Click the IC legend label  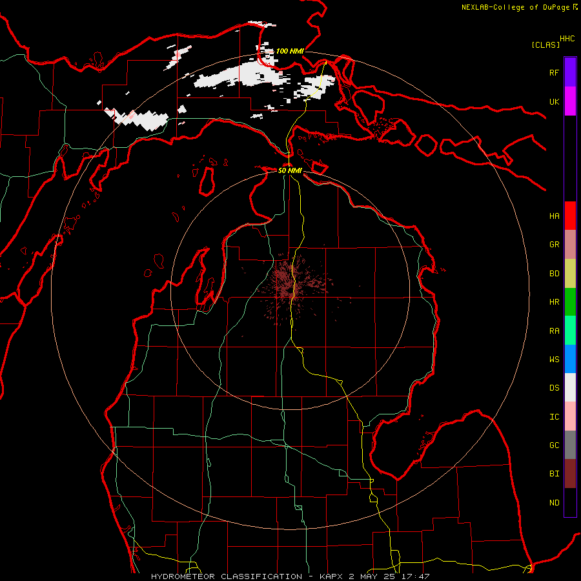(x=554, y=417)
